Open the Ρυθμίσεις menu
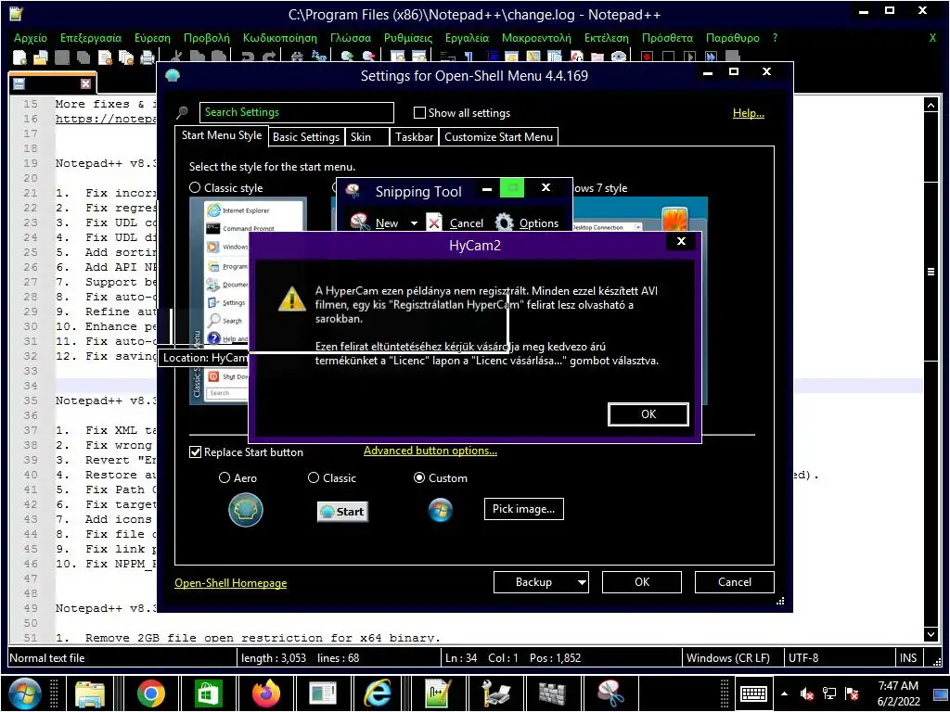The width and height of the screenshot is (950, 712). (x=408, y=37)
